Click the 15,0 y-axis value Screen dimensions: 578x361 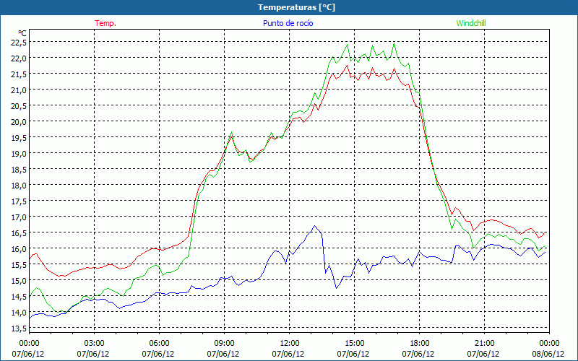(19, 280)
